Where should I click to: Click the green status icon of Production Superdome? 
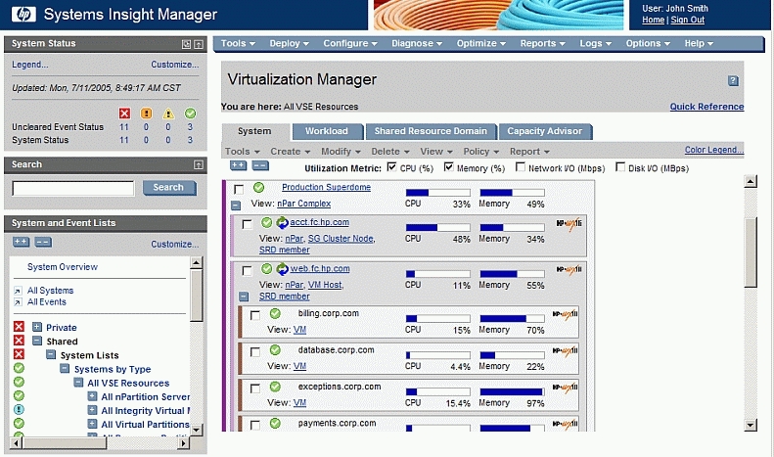coord(258,188)
